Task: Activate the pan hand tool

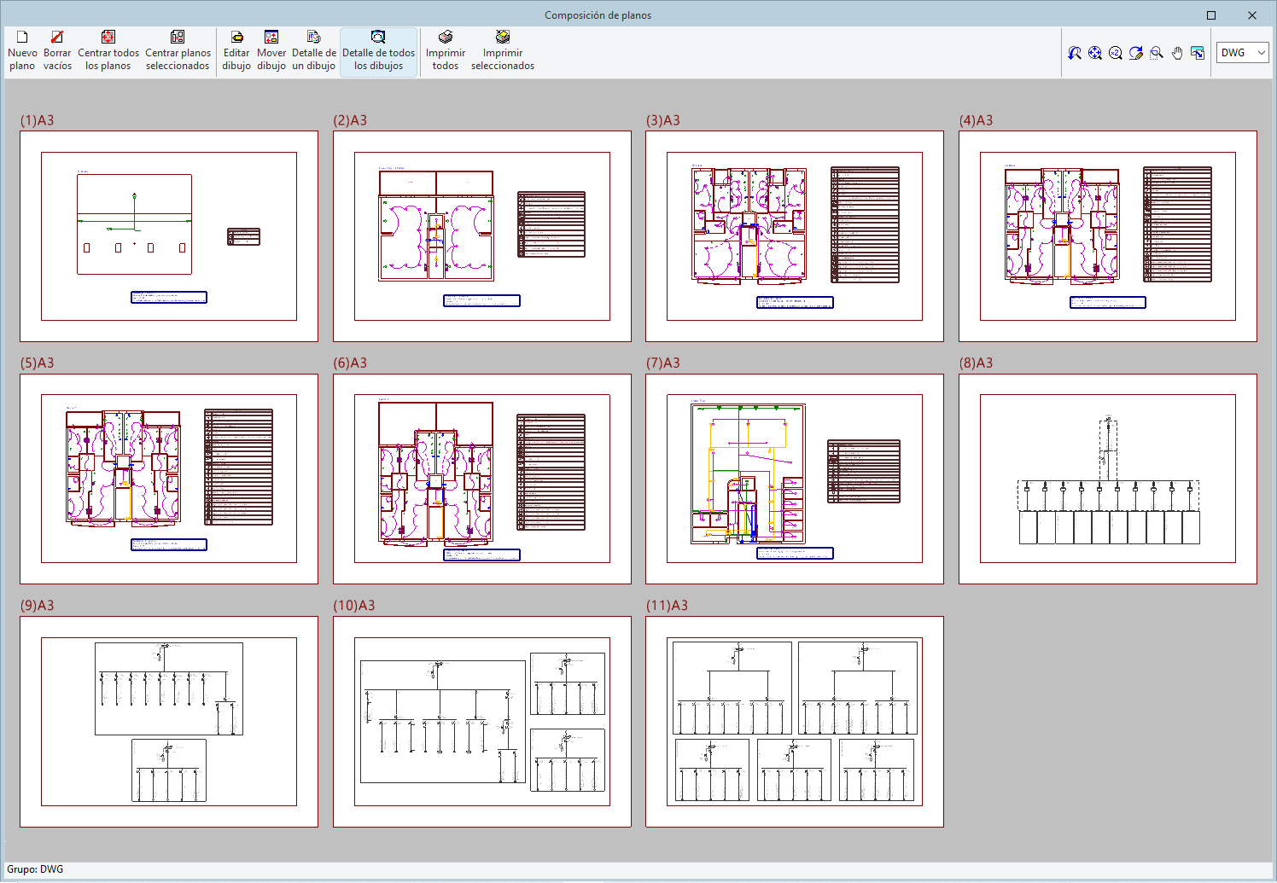Action: pos(1177,53)
